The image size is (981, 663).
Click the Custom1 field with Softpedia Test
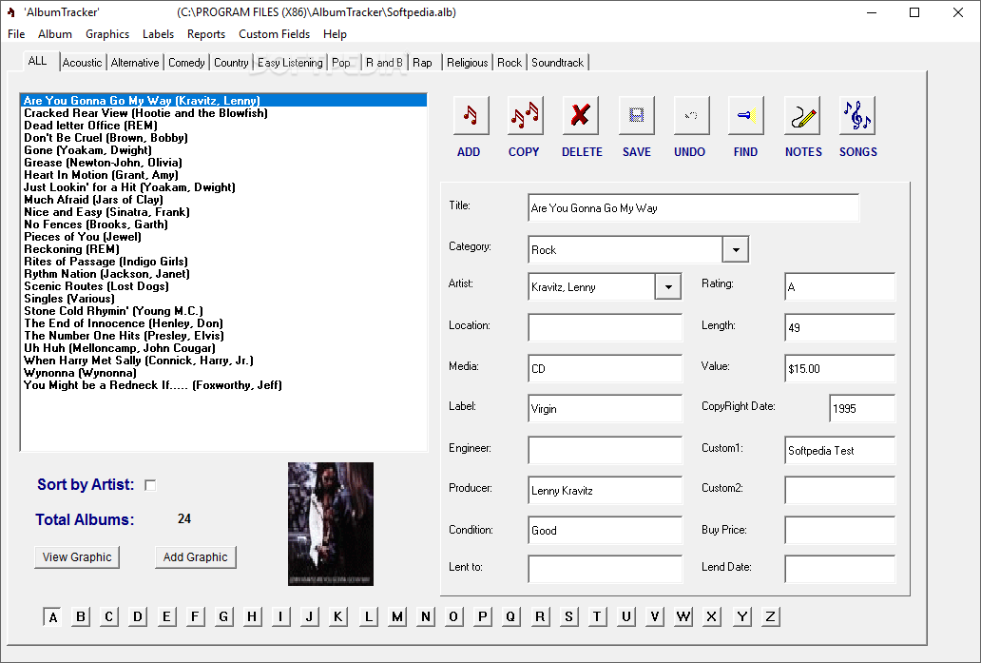[x=839, y=450]
